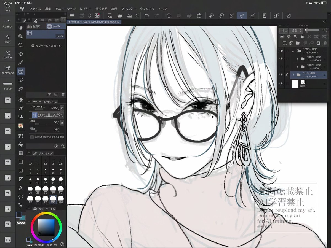Screen dimensions: 331x248
Task: Select the Operation (object) tool
Action: pos(21,36)
